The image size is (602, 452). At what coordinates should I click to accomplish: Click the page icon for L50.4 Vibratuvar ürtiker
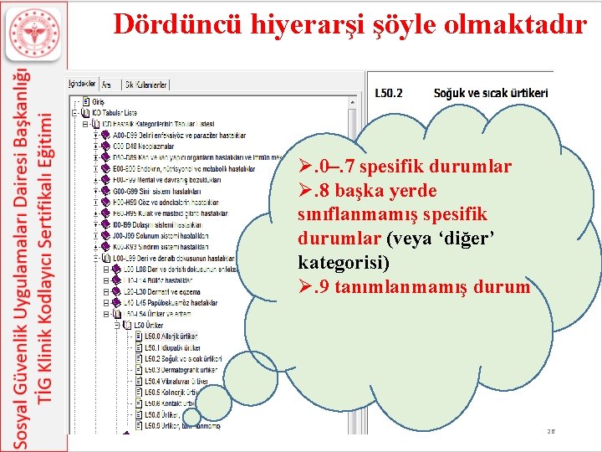[x=139, y=382]
